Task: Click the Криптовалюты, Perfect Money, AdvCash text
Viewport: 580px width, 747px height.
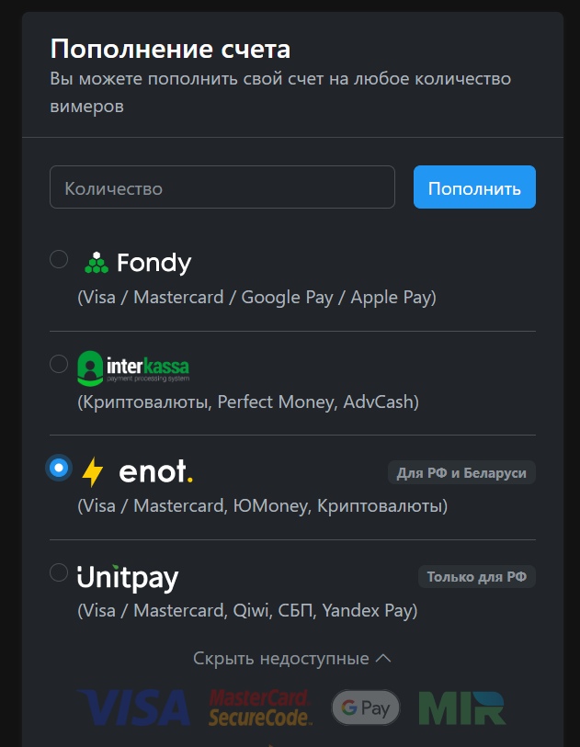Action: point(248,402)
